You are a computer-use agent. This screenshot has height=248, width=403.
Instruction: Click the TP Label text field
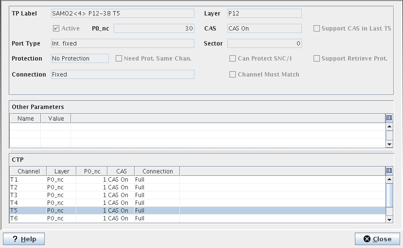tap(122, 14)
